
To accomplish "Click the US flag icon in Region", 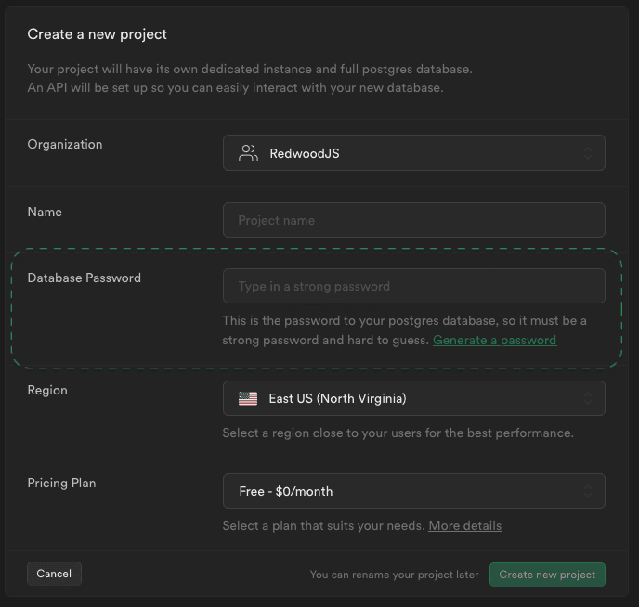I will (x=247, y=398).
